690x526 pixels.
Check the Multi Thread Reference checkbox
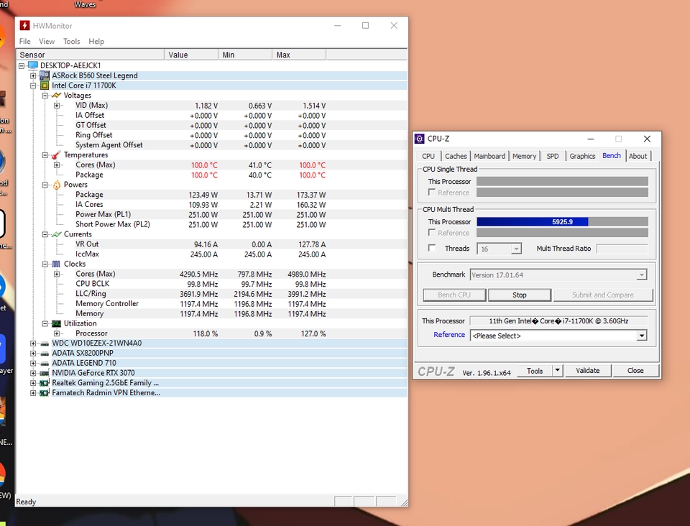tap(432, 233)
